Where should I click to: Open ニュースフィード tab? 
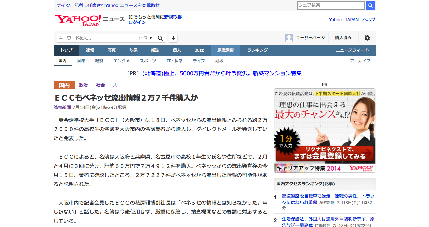coord(352,50)
